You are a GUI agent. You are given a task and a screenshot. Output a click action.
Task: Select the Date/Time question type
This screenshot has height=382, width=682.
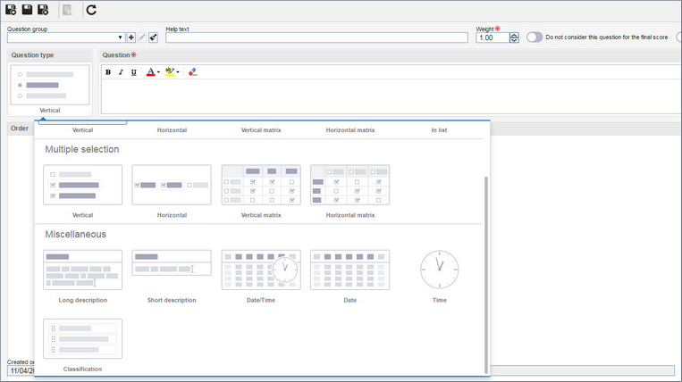pyautogui.click(x=261, y=270)
